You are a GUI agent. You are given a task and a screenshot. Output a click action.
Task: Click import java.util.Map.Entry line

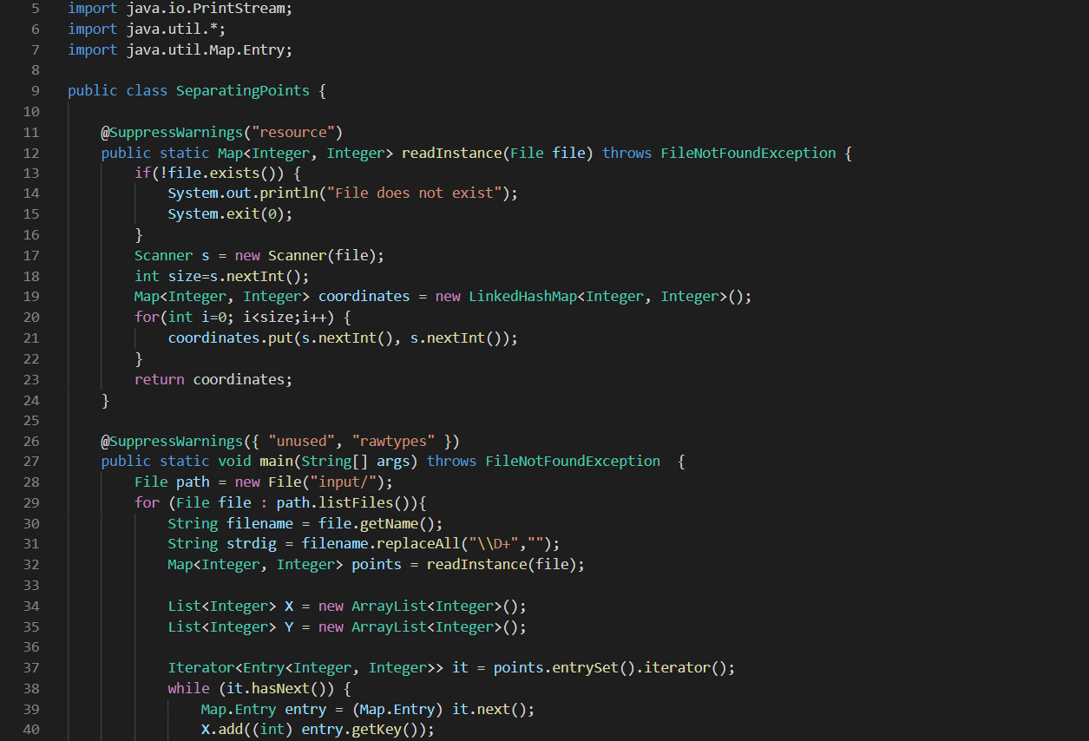click(180, 49)
